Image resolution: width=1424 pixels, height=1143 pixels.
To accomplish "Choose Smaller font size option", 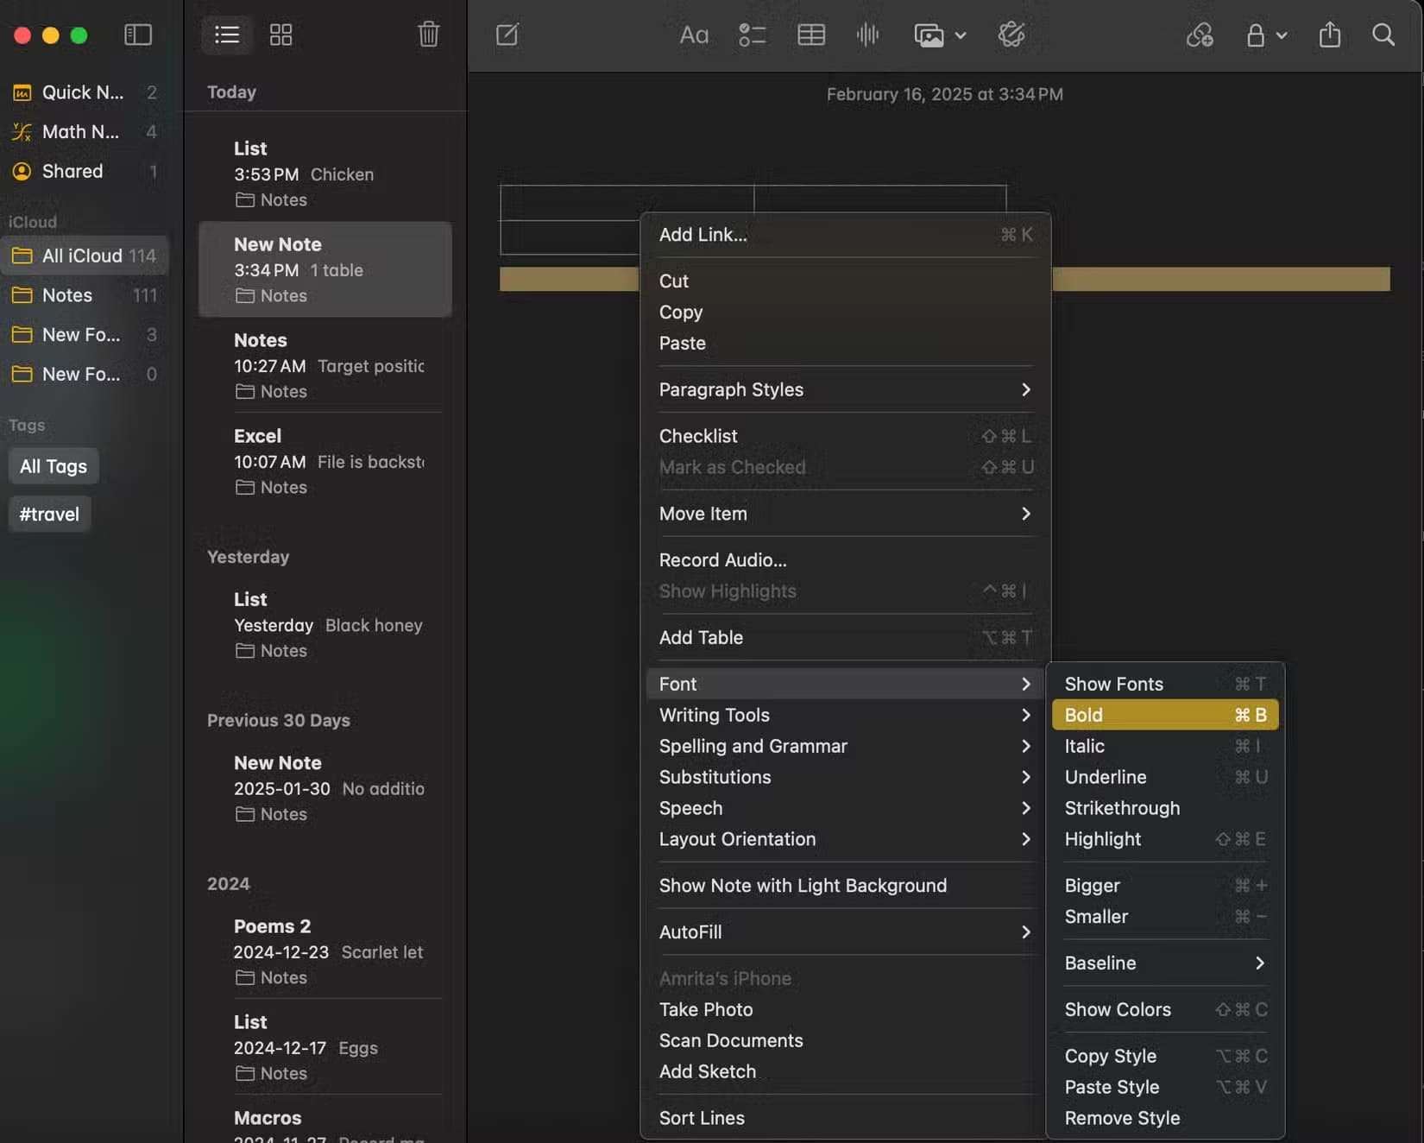I will coord(1165,917).
